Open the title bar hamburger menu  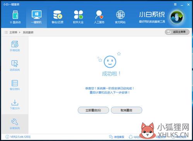[x=175, y=5]
